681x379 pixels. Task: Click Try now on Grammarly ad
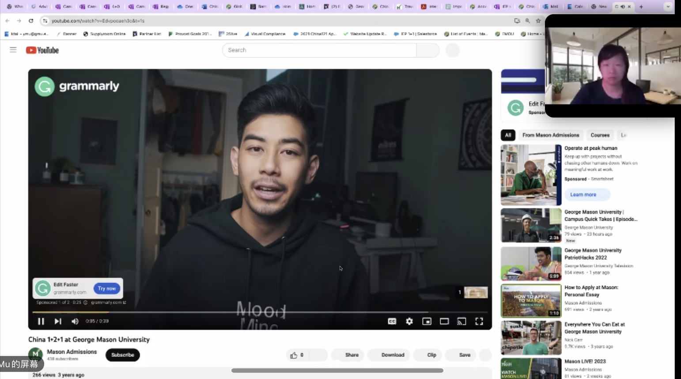click(x=107, y=288)
